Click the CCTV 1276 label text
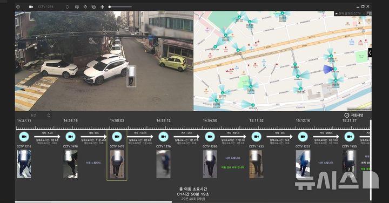The image size is (389, 203). [x=164, y=146]
